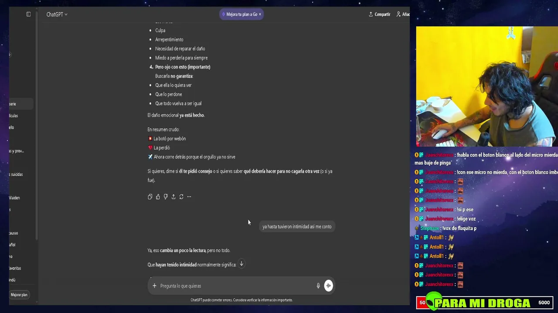Viewport: 558px width, 313px height.
Task: Click the line 'La botó por webón'
Action: (170, 139)
